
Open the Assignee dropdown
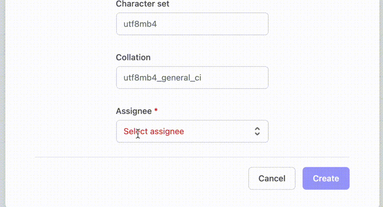click(x=192, y=131)
